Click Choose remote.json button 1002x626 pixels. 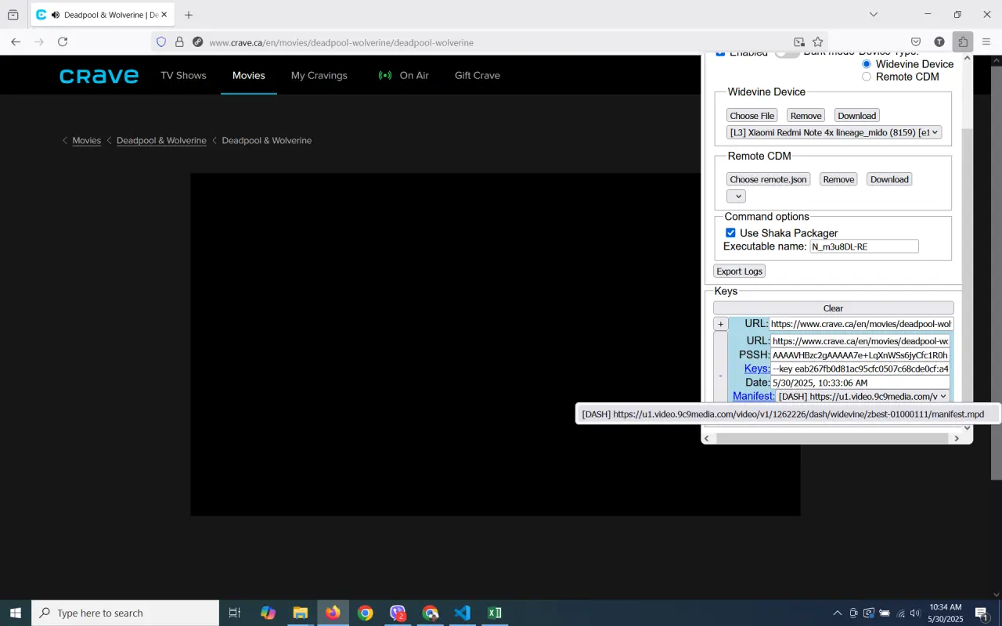pos(768,180)
